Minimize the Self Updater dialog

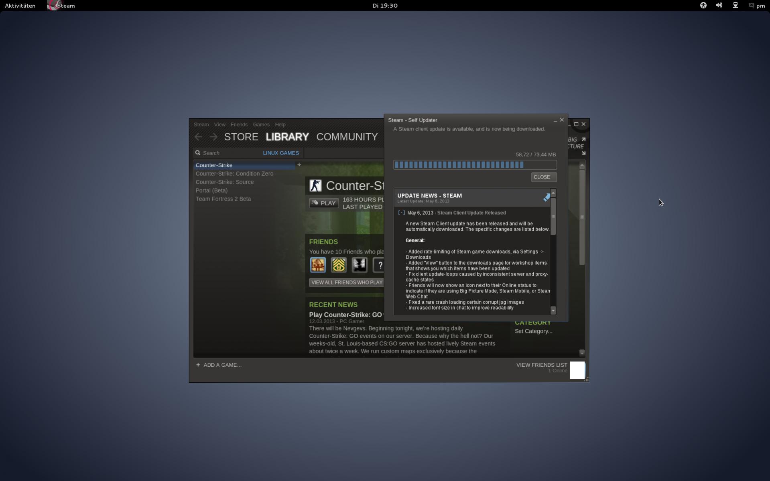coord(555,120)
